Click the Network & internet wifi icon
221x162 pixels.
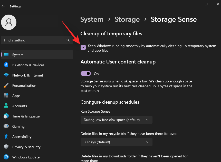(x=6, y=75)
